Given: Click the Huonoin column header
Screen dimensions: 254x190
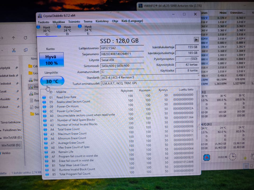Looking at the screenshot, I should pos(144,90).
